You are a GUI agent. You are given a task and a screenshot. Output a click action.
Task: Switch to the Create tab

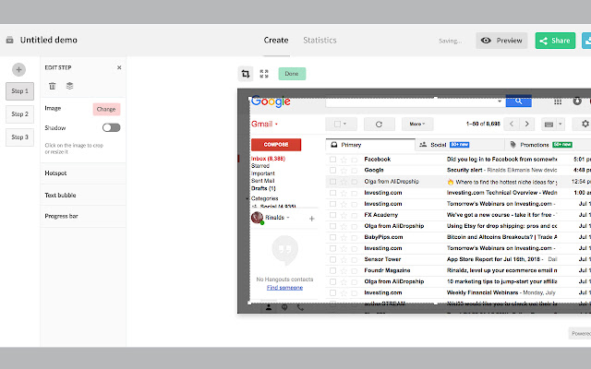tap(276, 40)
